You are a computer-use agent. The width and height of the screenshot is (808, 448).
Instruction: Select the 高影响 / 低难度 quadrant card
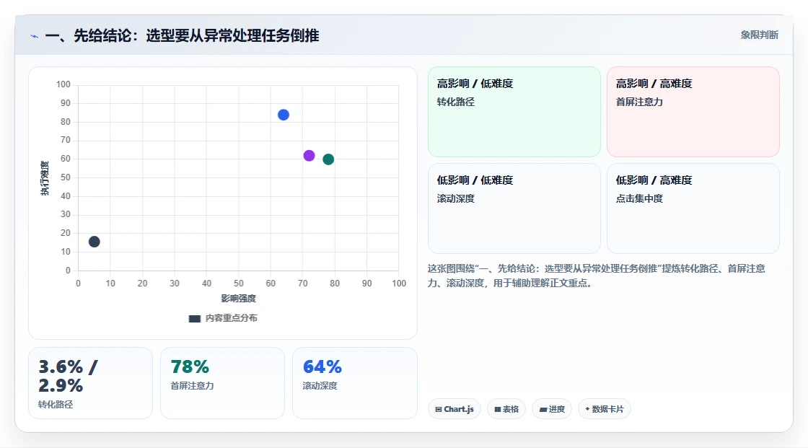click(x=514, y=112)
